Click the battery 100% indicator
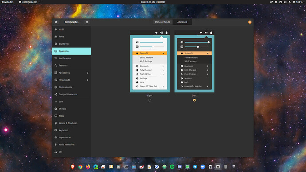The width and height of the screenshot is (306, 172). click(298, 2)
